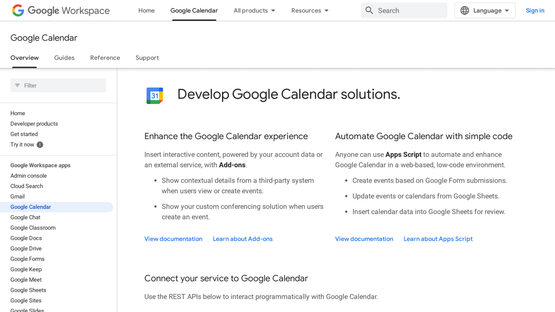Open Developer products in the sidebar
Image resolution: width=555 pixels, height=312 pixels.
pos(34,124)
